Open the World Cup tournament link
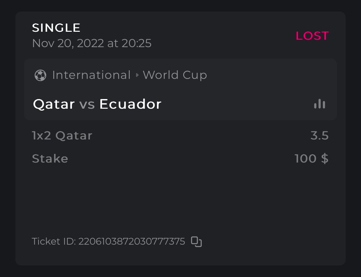361x277 pixels. (x=175, y=75)
